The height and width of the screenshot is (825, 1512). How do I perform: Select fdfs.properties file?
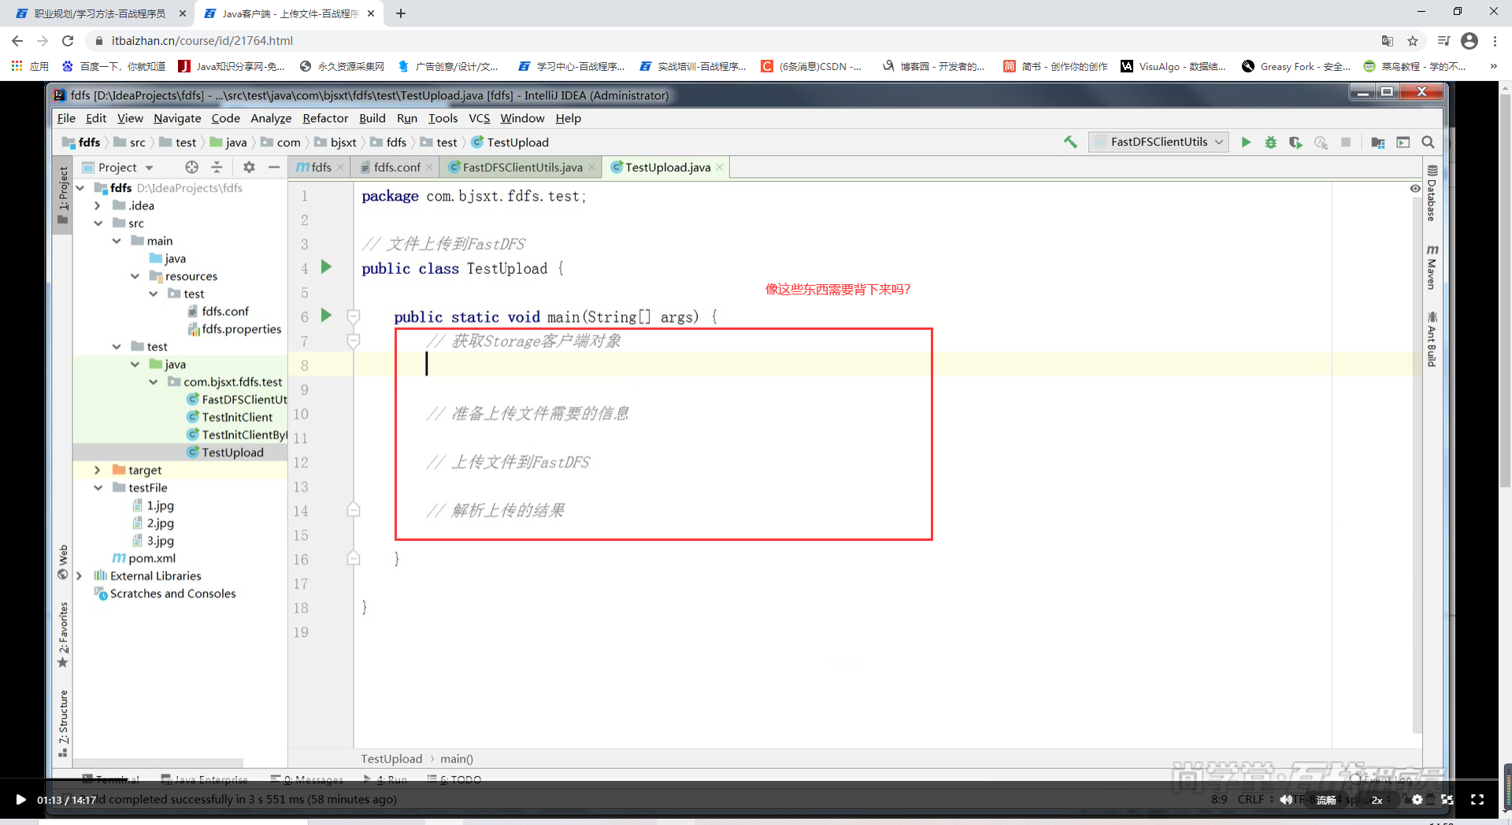coord(241,329)
